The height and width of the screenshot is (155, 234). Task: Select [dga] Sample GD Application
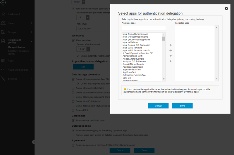(x=136, y=45)
